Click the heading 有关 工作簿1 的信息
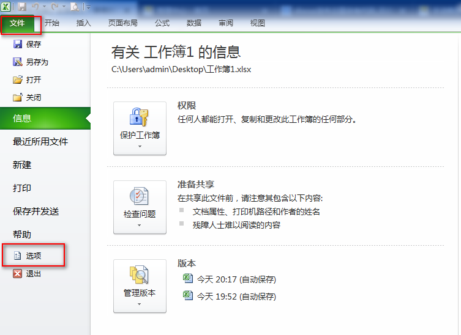This screenshot has height=335, width=461. pos(176,52)
